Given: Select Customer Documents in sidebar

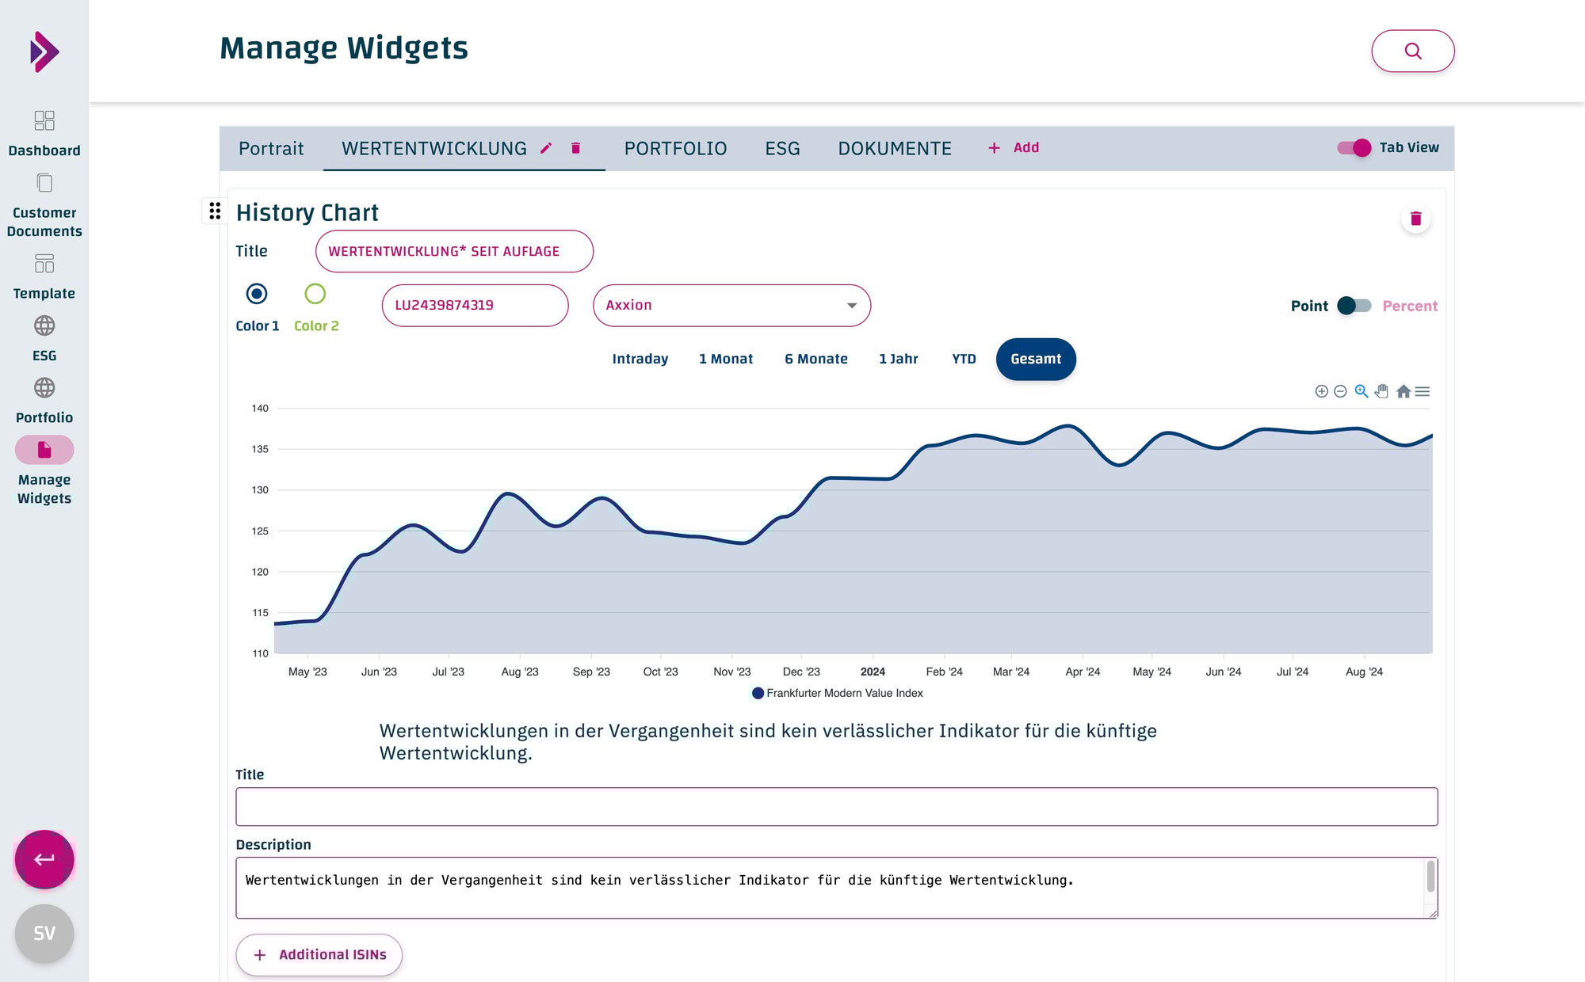Looking at the screenshot, I should pyautogui.click(x=44, y=183).
